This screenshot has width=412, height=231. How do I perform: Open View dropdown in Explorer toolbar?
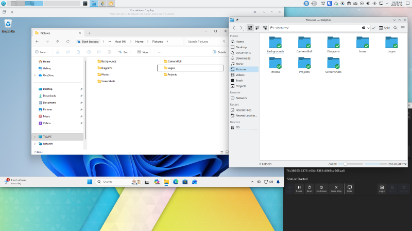[x=144, y=52]
